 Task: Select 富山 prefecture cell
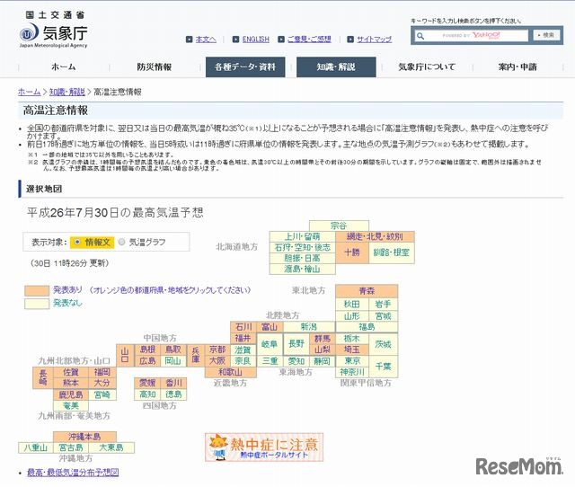(270, 327)
